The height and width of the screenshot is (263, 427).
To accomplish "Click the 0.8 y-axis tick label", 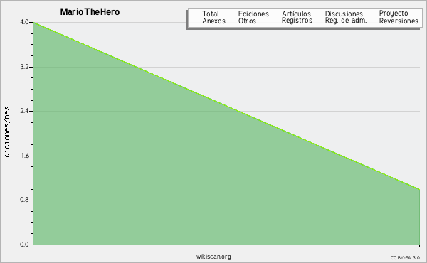I will (24, 200).
